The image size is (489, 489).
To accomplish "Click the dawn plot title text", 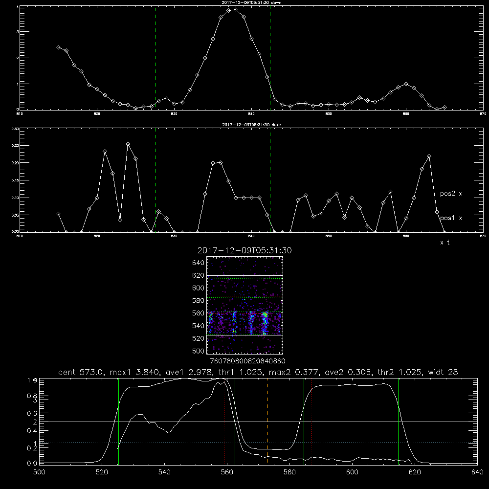I will tap(251, 2).
